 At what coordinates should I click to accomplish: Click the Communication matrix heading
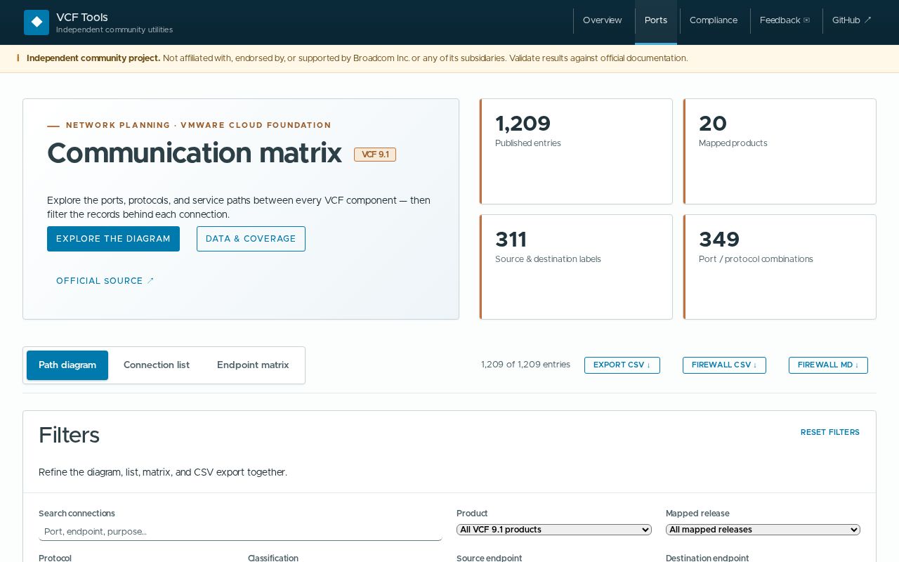coord(195,153)
